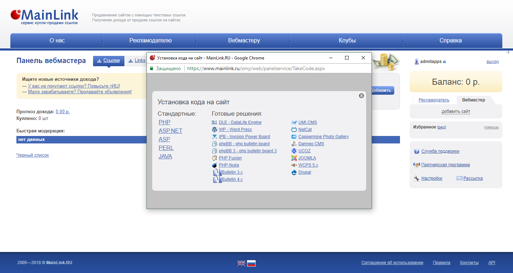Image resolution: width=513 pixels, height=273 pixels.
Task: Click the popup window address bar URL
Action: [x=256, y=68]
